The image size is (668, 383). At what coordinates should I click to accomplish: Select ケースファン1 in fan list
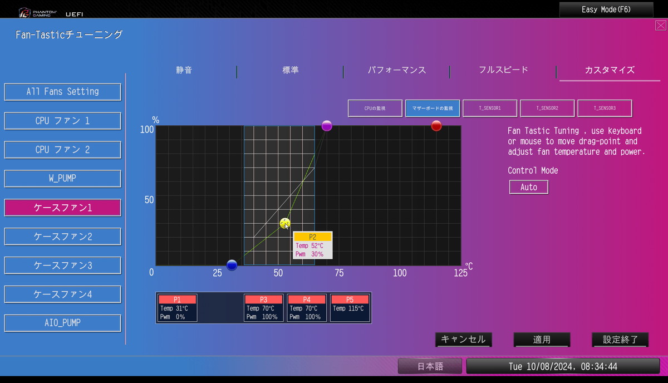click(63, 208)
